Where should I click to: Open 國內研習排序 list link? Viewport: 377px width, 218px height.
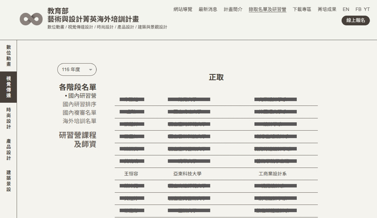pyautogui.click(x=79, y=104)
